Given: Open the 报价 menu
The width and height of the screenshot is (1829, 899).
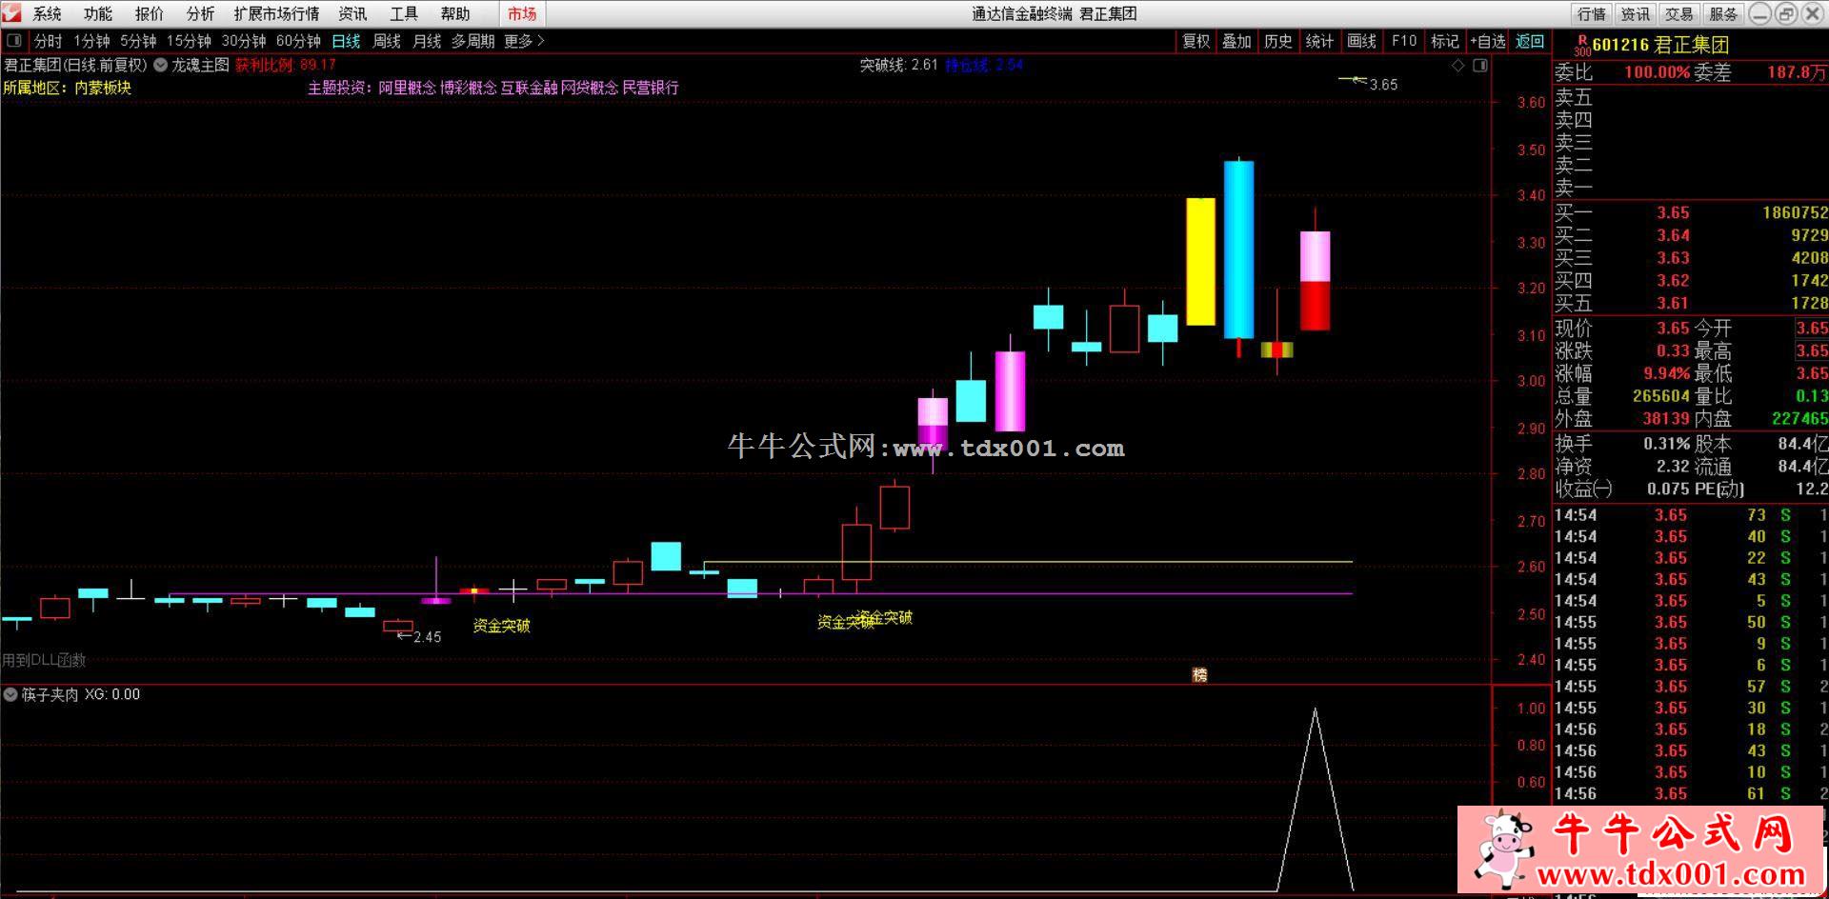Looking at the screenshot, I should tap(150, 13).
